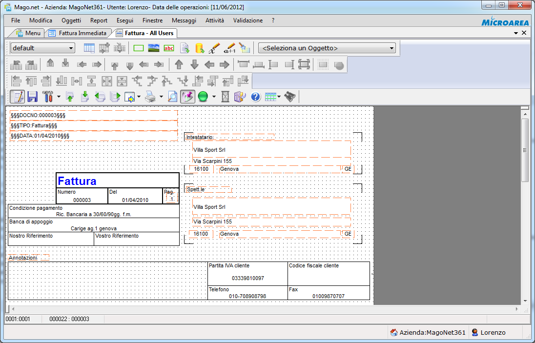Open the Report menu
This screenshot has height=343, width=535.
[x=99, y=20]
